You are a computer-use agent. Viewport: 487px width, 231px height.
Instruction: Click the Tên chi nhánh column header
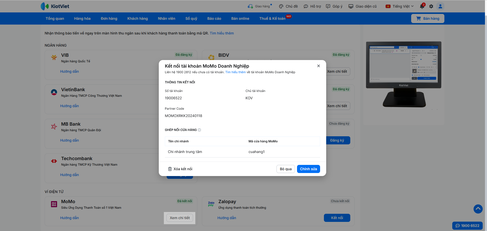tap(178, 141)
